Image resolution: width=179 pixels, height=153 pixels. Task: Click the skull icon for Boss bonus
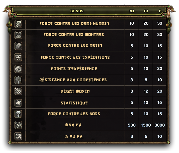[x=18, y=114]
